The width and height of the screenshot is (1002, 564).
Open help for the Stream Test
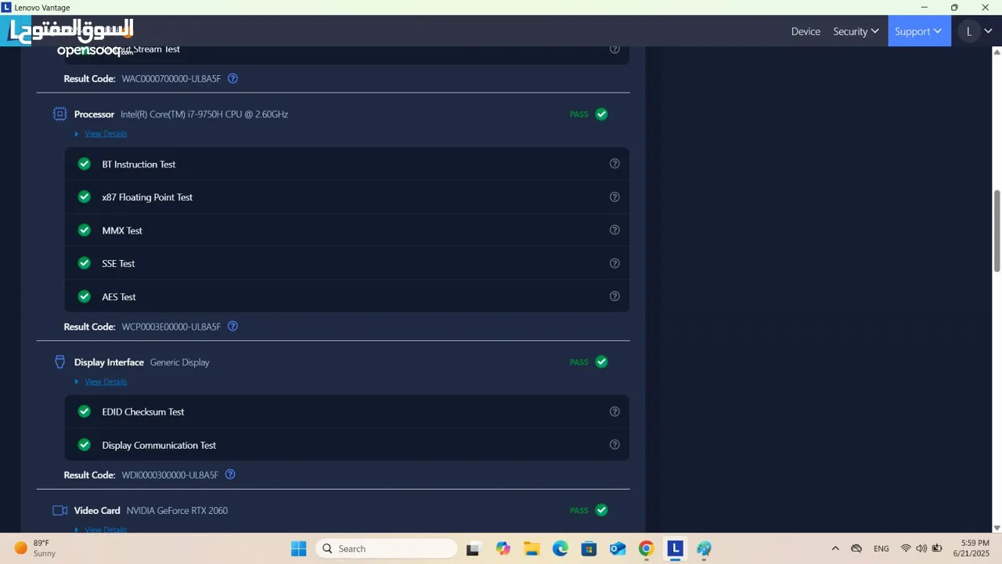tap(615, 49)
